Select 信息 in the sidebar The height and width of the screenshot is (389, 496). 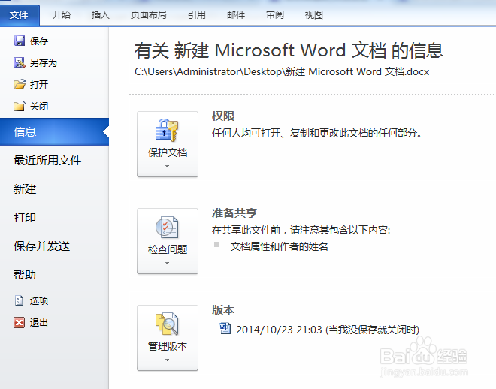(54, 131)
